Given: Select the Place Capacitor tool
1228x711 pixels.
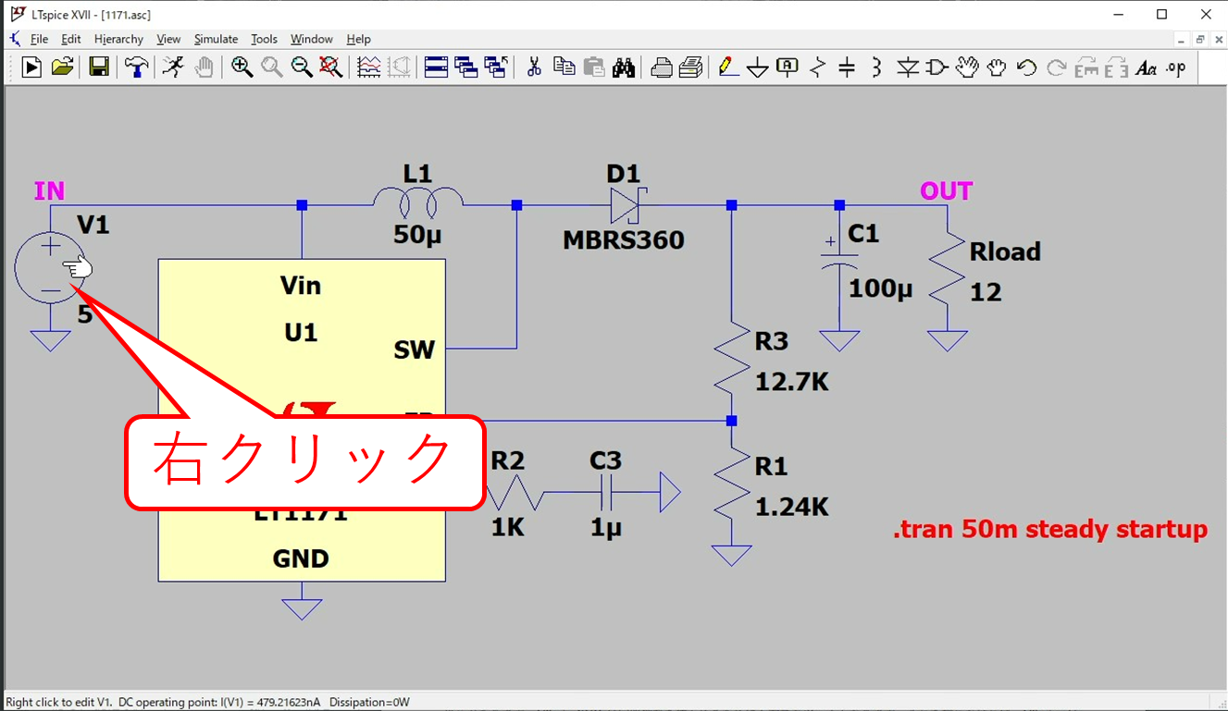Looking at the screenshot, I should point(847,67).
